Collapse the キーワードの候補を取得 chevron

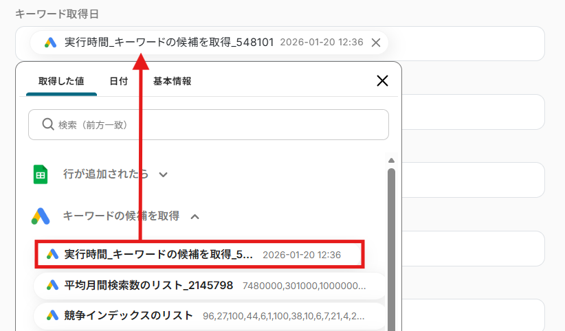coord(195,216)
